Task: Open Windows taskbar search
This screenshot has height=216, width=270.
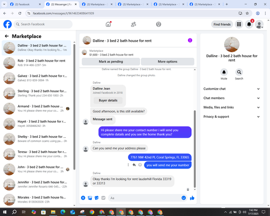Action: click(14, 212)
